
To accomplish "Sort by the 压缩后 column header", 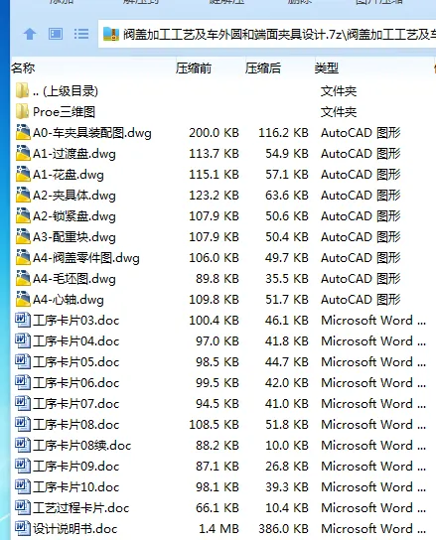I will 263,67.
